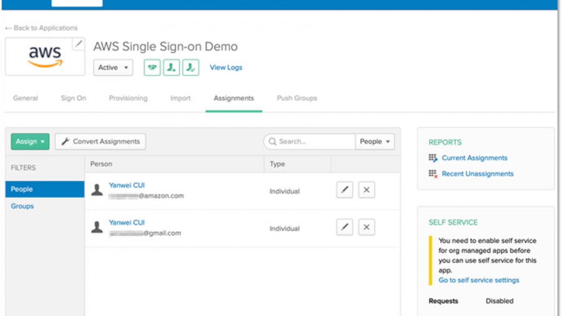This screenshot has height=316, width=563.
Task: Open Yanwei CUI gmail.com profile link
Action: click(127, 222)
